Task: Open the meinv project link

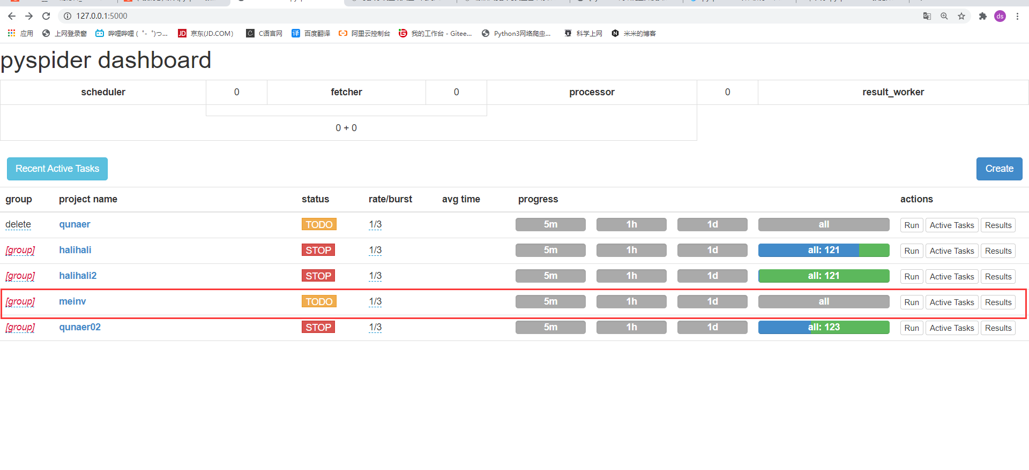Action: click(x=72, y=301)
